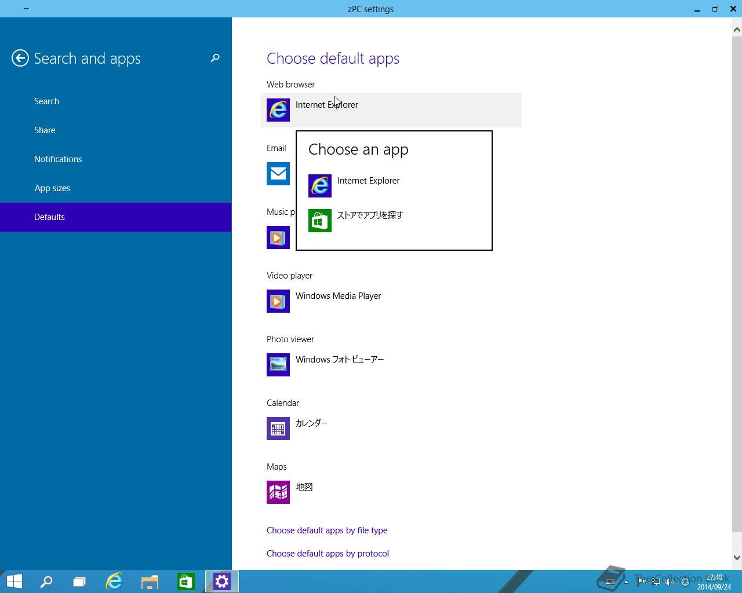
Task: Click the Email default app mail icon
Action: (278, 174)
